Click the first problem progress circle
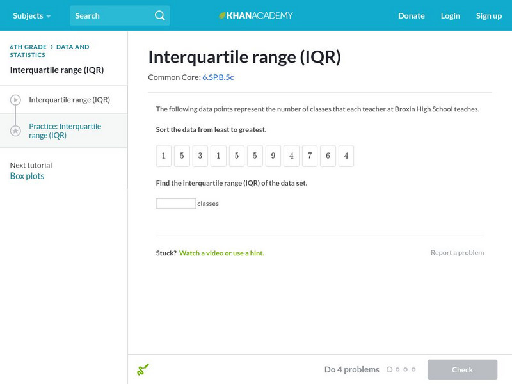 coord(389,370)
